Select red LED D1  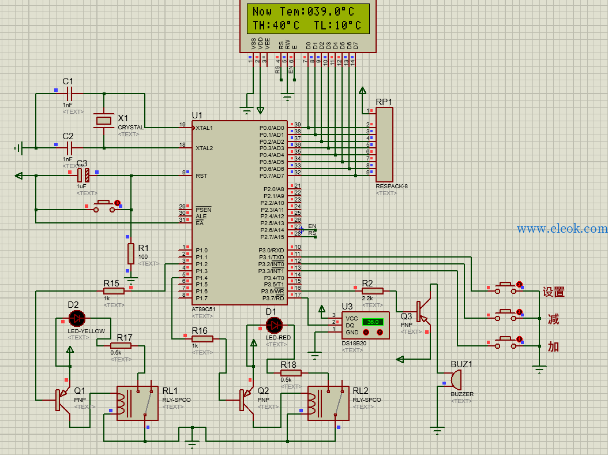(274, 325)
